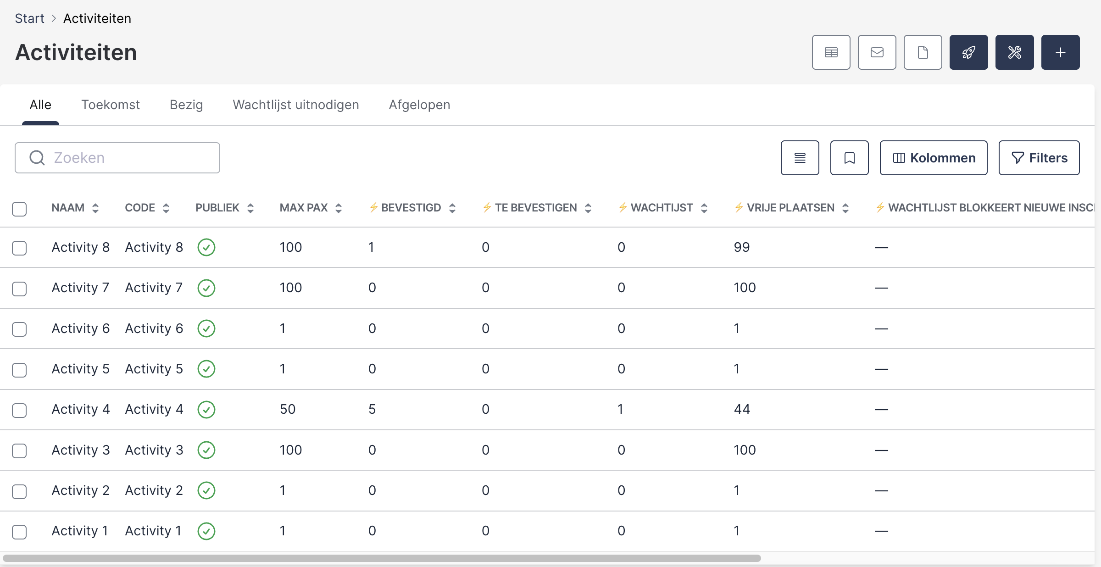The width and height of the screenshot is (1101, 567).
Task: Open the tools wrench icon button
Action: [1014, 52]
